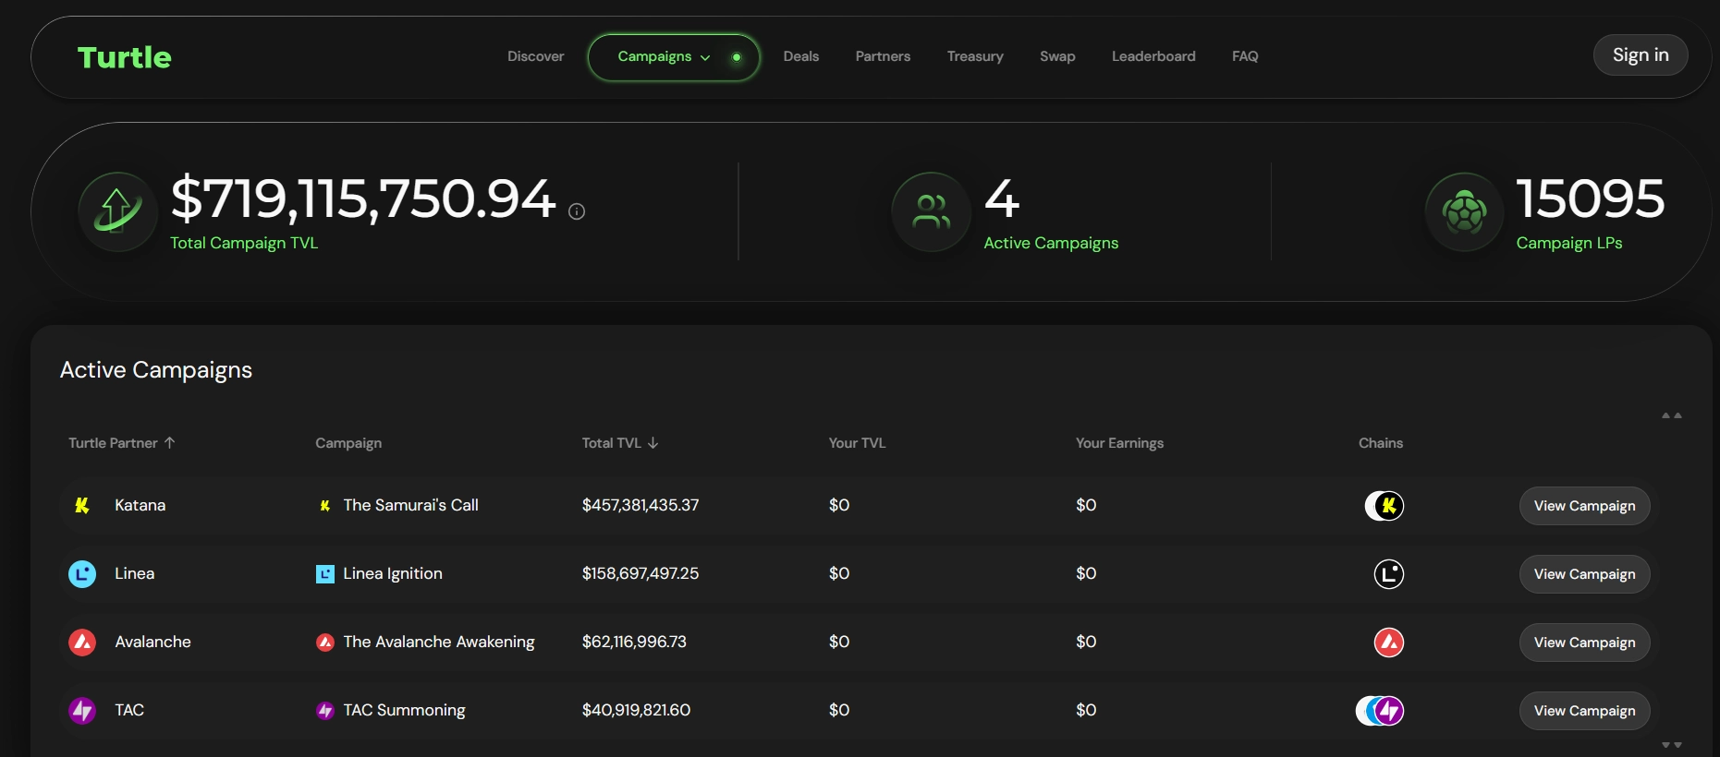
Task: Click the upward double-arrow scroll control
Action: 1671,415
